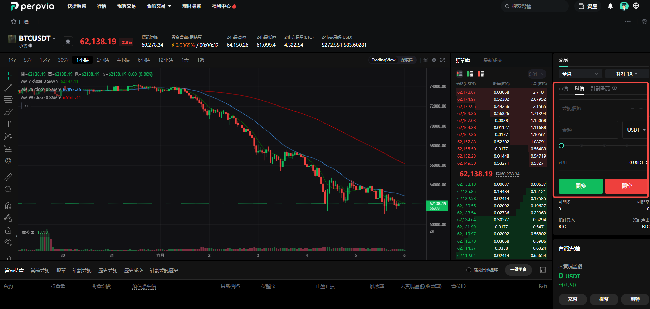Switch chart to depth view

(407, 60)
